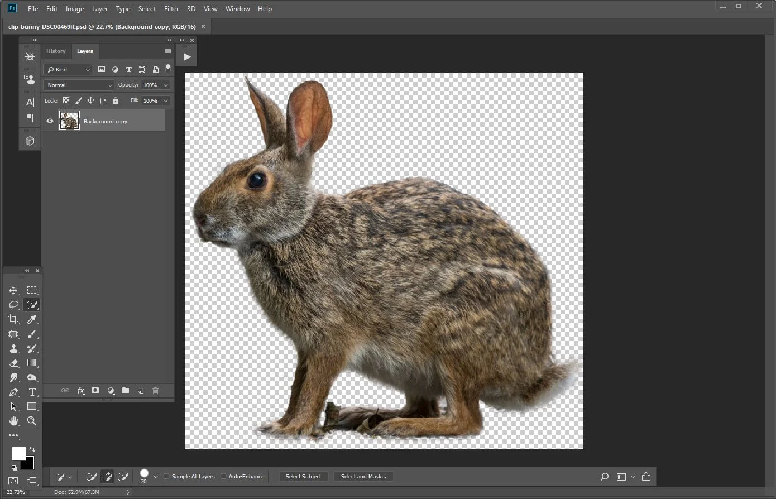This screenshot has width=776, height=499.
Task: Delete layer using the trash icon
Action: coord(156,391)
